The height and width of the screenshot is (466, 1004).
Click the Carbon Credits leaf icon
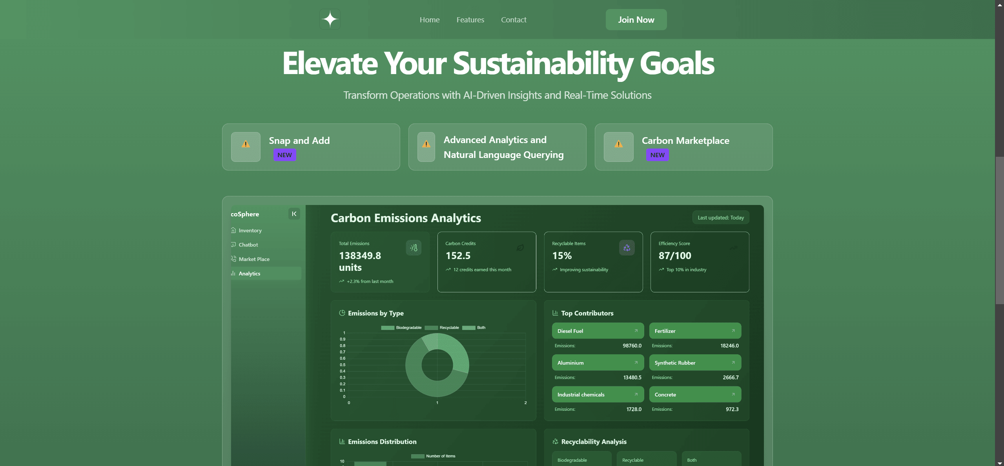point(520,248)
